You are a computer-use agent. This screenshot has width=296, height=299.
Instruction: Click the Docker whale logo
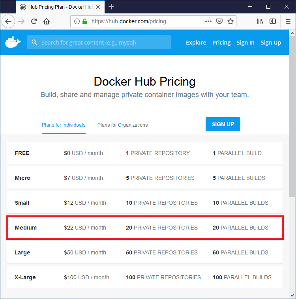(13, 42)
